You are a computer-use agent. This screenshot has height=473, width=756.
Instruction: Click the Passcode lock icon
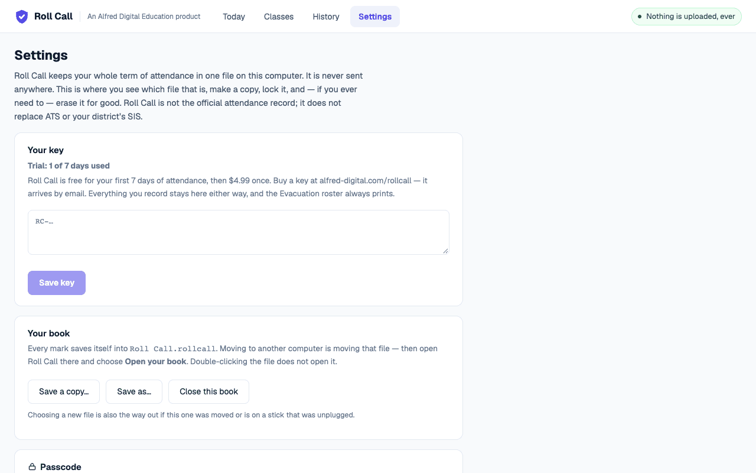32,467
